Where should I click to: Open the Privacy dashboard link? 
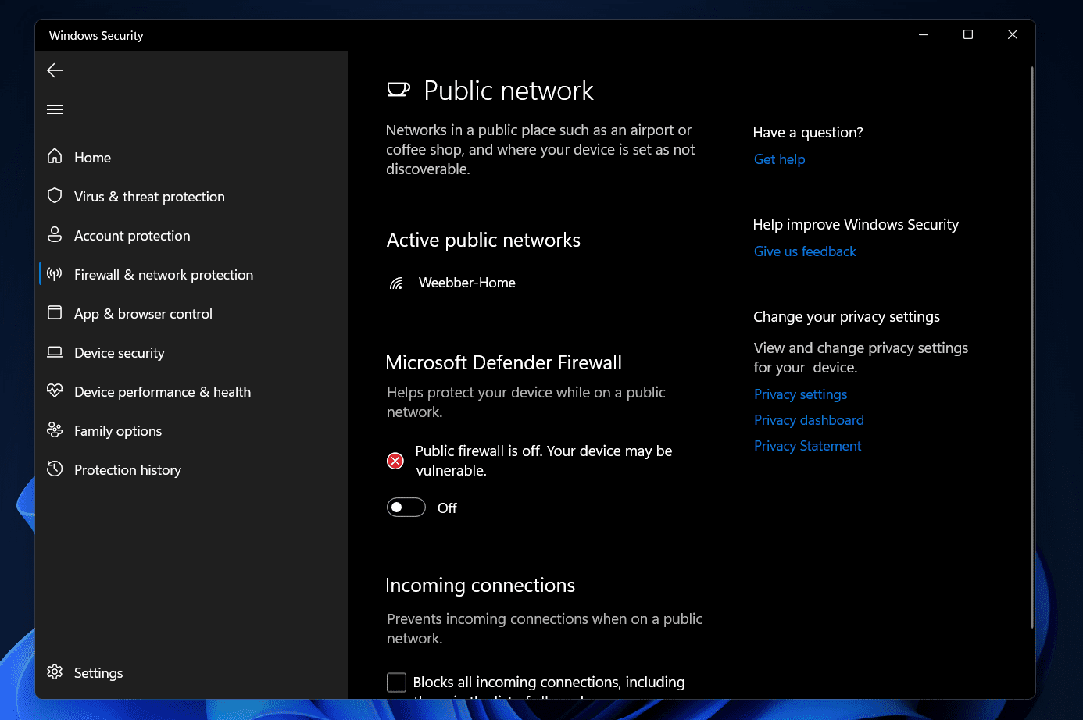pyautogui.click(x=809, y=420)
